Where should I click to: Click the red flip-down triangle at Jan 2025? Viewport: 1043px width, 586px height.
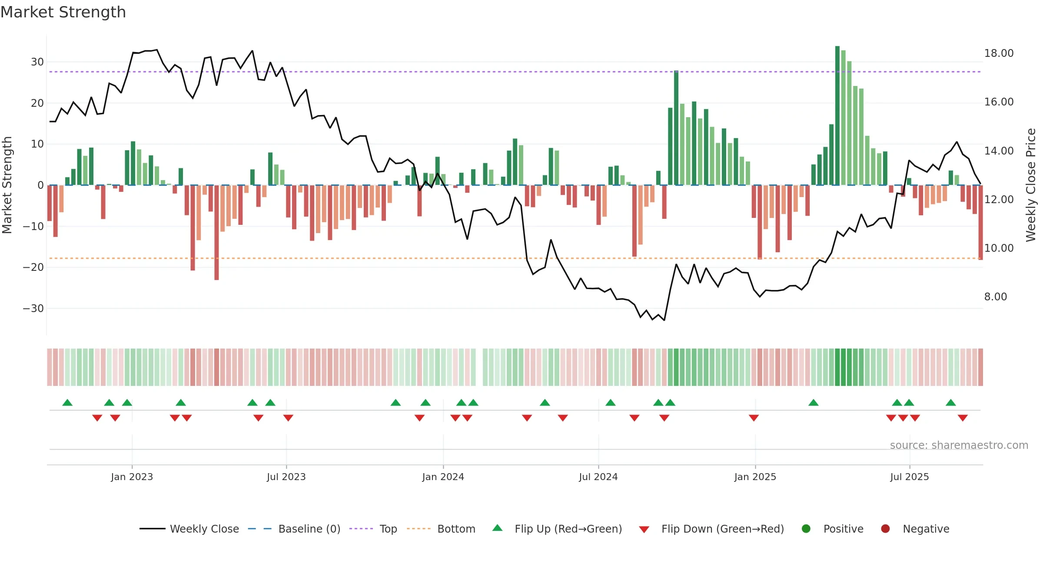pyautogui.click(x=754, y=418)
